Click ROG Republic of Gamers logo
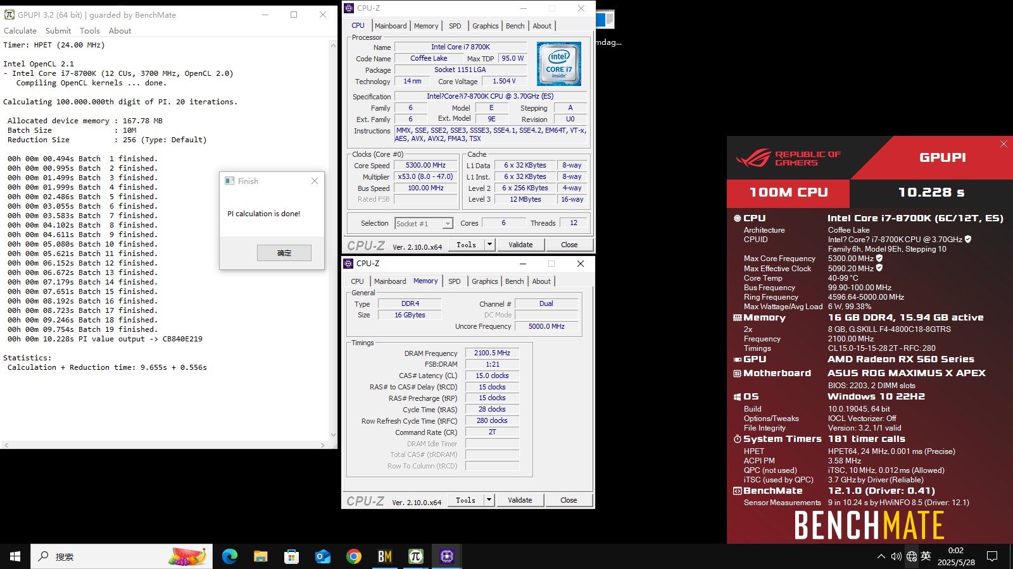 pos(788,158)
